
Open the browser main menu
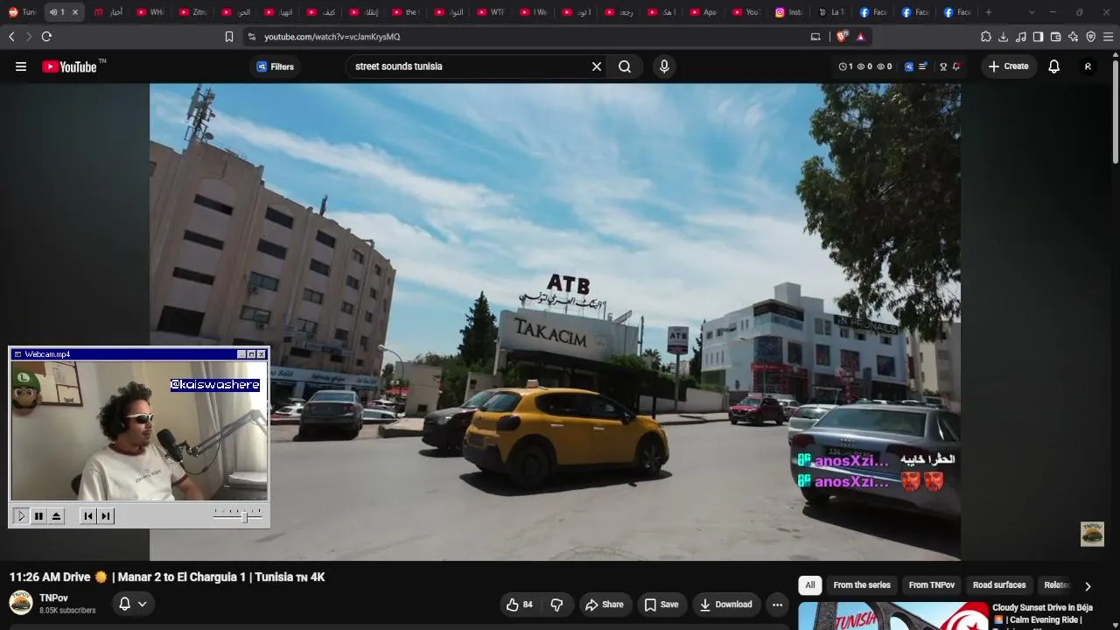[x=1108, y=37]
